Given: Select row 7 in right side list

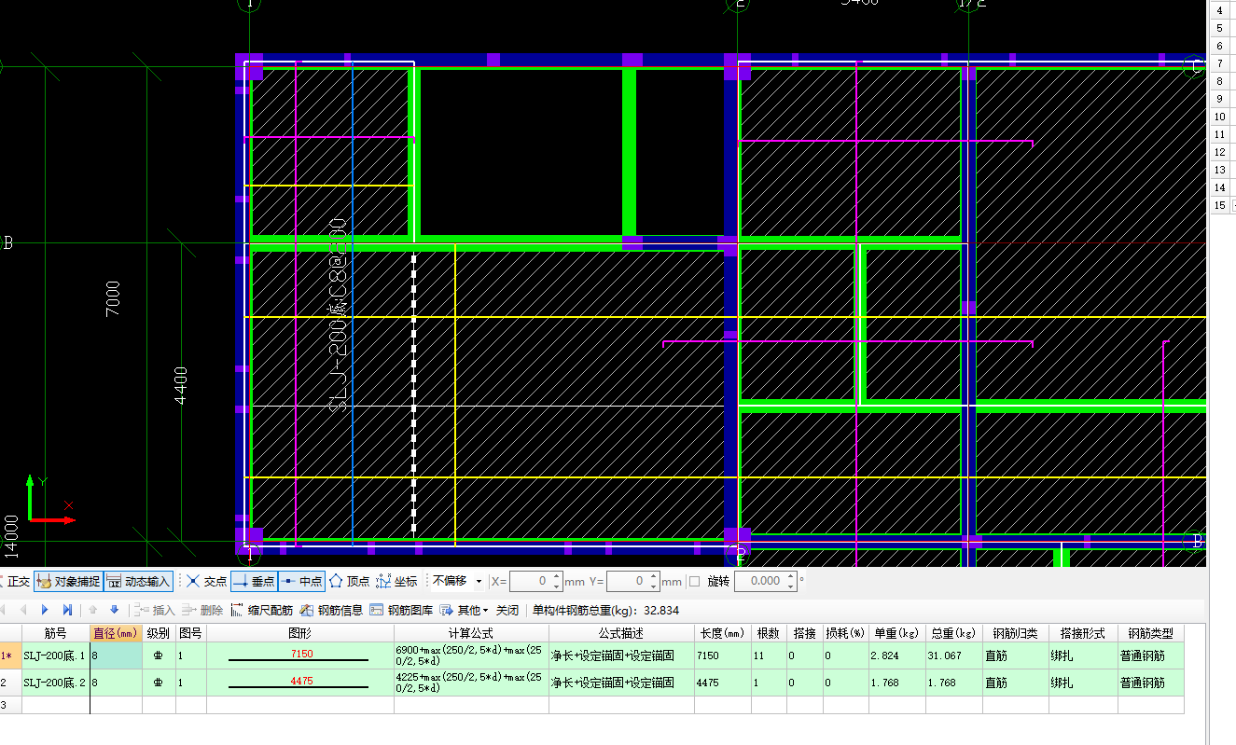Looking at the screenshot, I should 1220,63.
